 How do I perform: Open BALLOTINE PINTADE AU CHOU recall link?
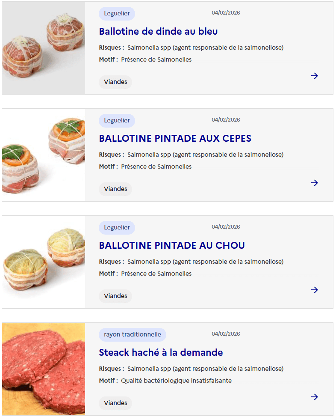[172, 245]
